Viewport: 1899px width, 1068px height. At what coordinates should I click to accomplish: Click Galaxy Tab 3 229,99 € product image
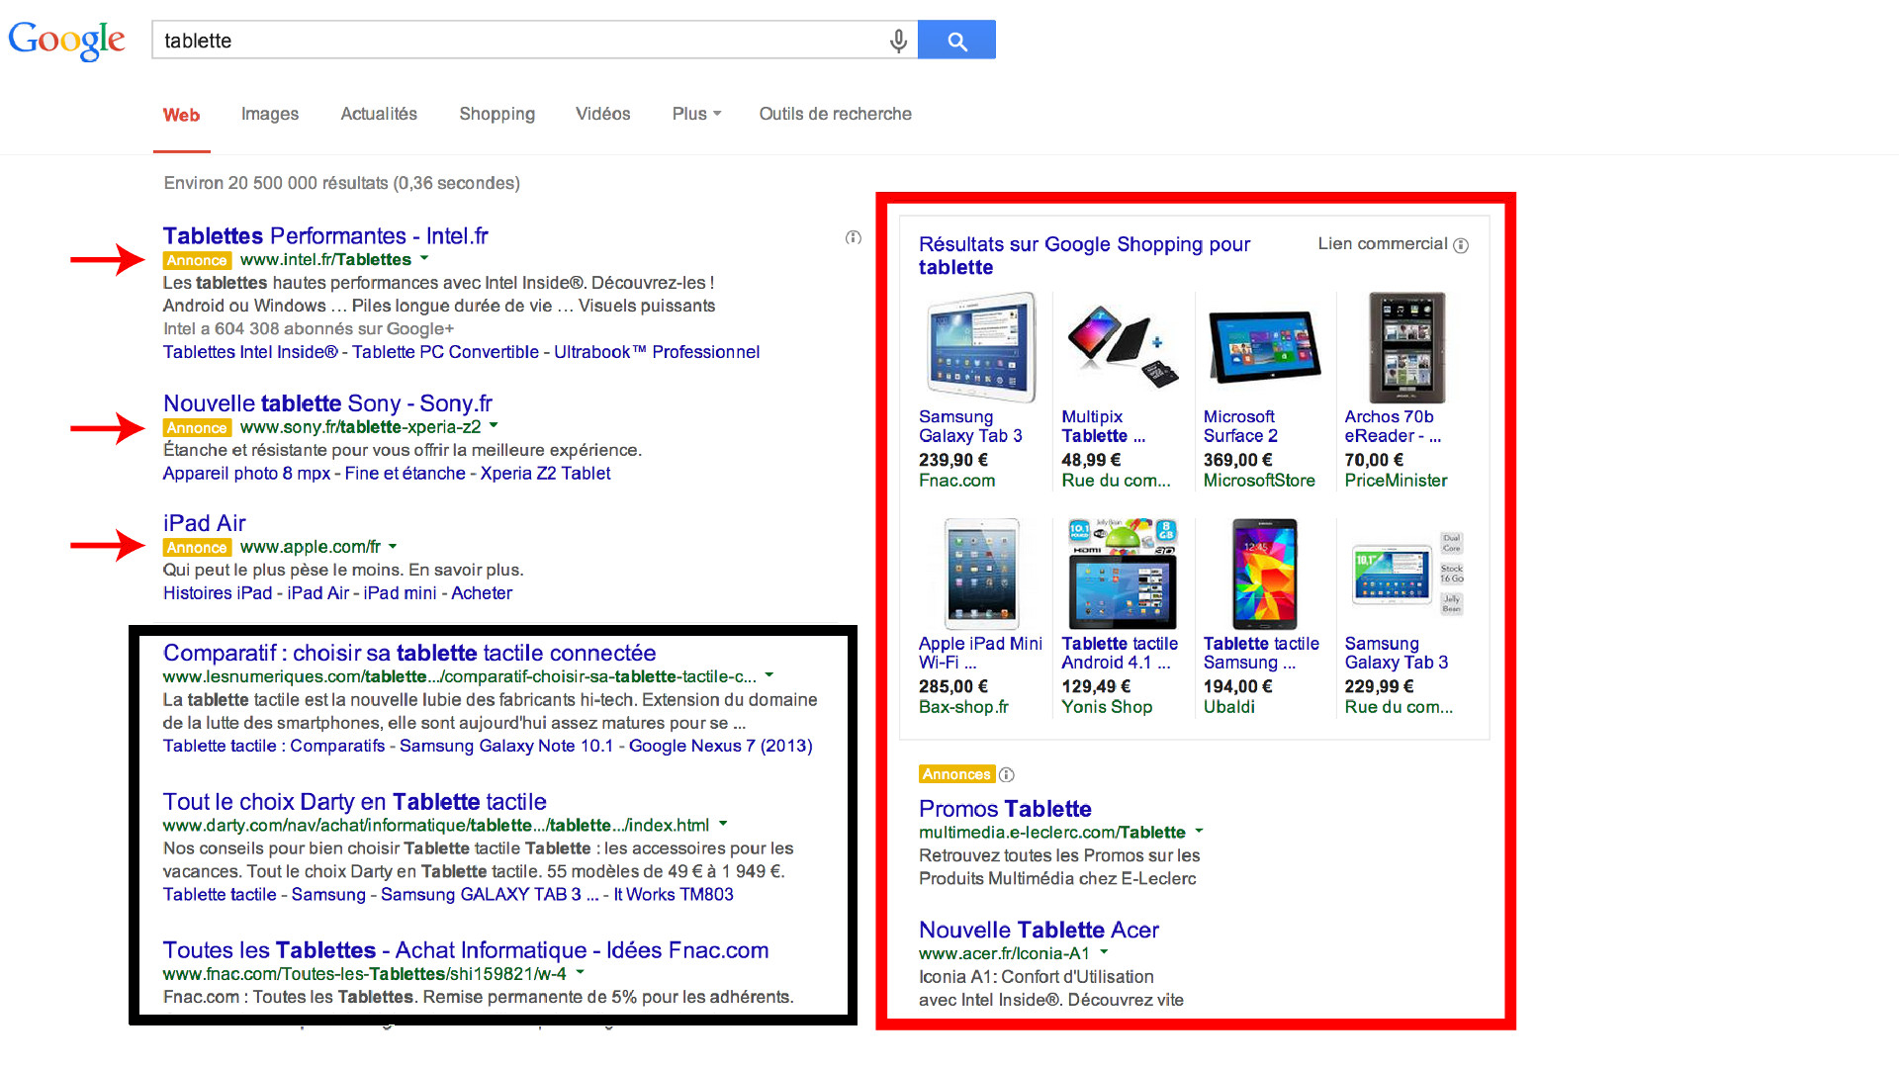point(1406,574)
